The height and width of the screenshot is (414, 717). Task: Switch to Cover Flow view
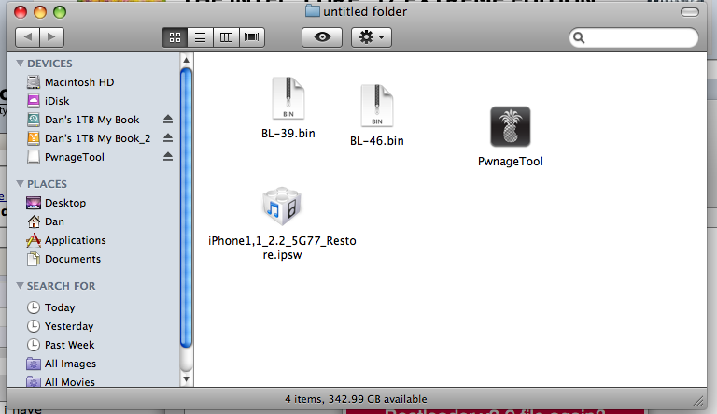[251, 37]
